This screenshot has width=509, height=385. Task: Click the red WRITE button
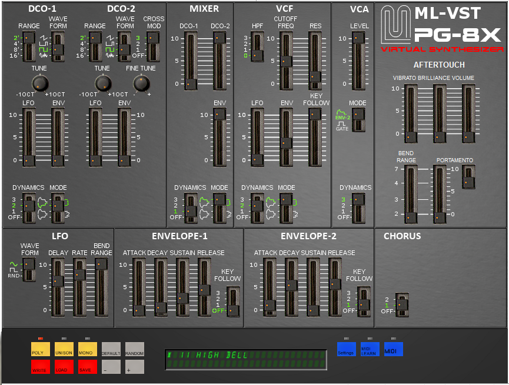click(x=41, y=367)
